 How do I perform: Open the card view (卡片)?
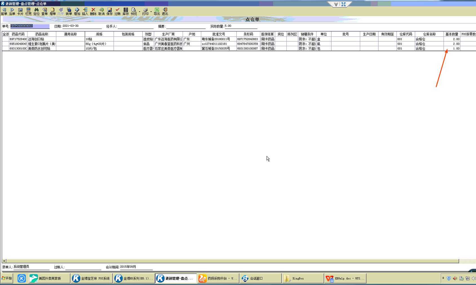pos(20,12)
